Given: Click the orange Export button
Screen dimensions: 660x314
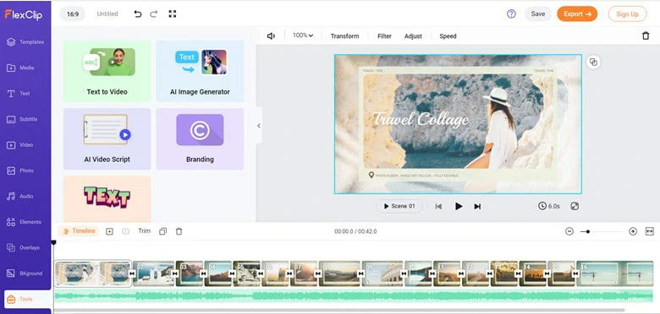Looking at the screenshot, I should coord(577,14).
